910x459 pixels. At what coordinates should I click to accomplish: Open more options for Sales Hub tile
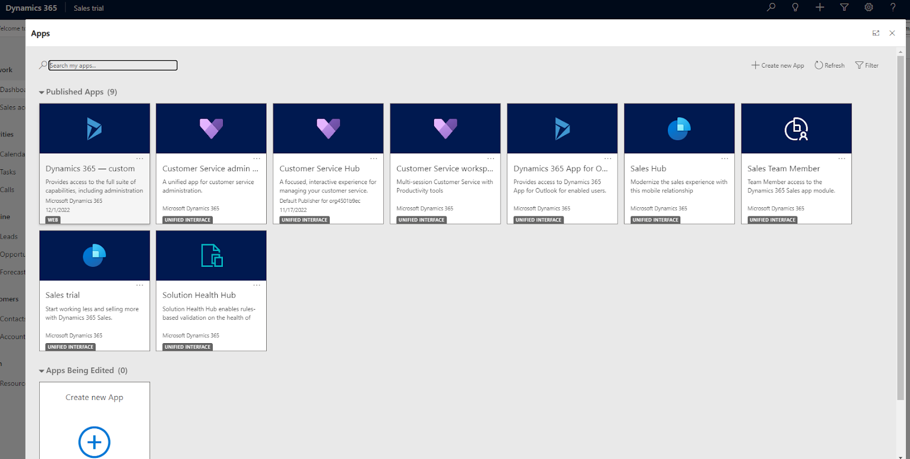coord(725,158)
